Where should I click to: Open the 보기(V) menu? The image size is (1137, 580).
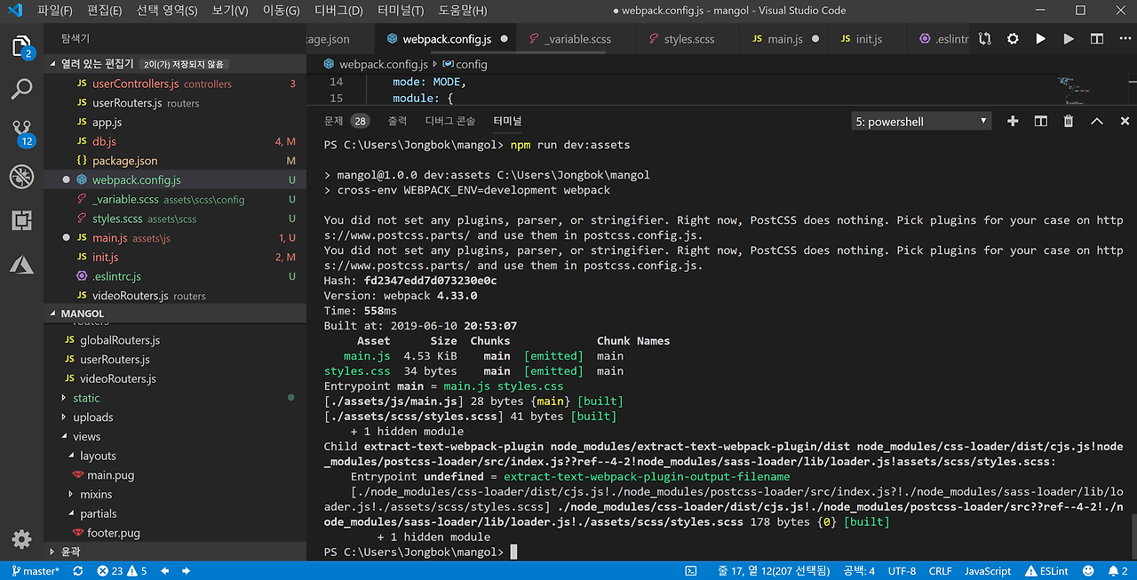[230, 11]
